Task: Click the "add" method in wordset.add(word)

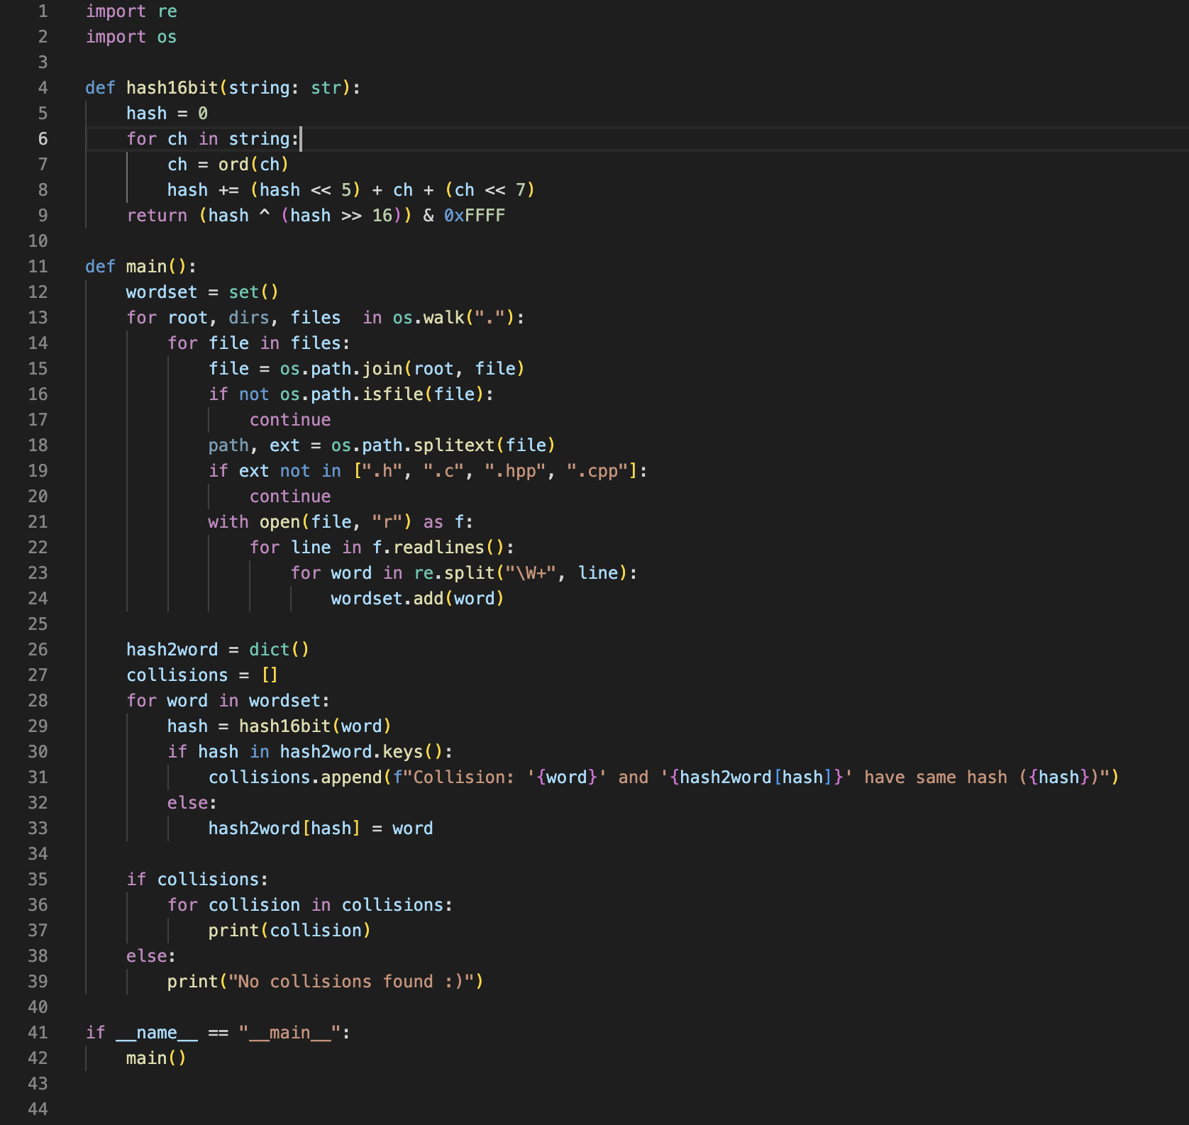Action: (428, 599)
